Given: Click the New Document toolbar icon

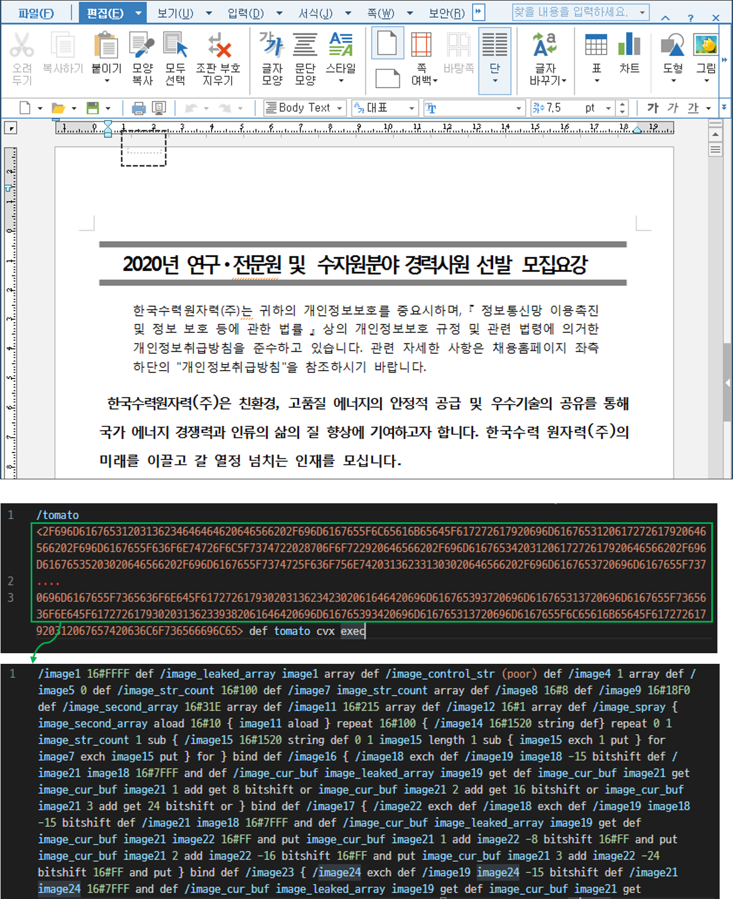Looking at the screenshot, I should pos(25,108).
